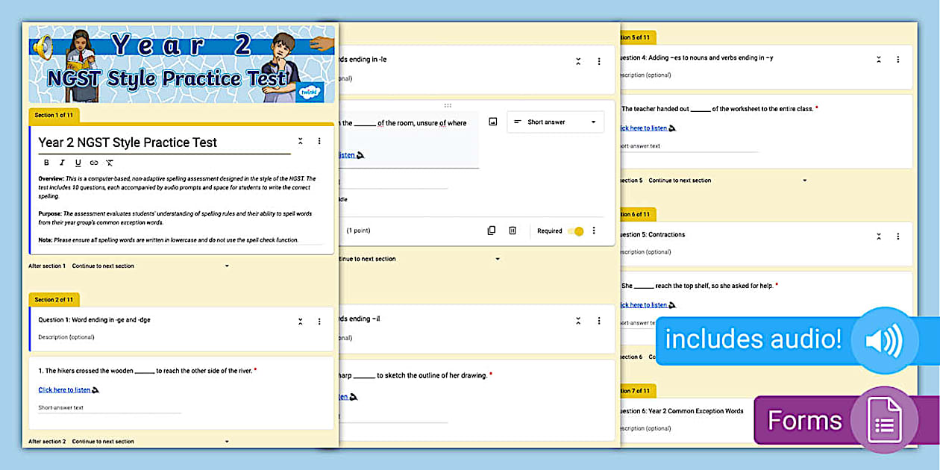Collapse the Question 1 -ge and -dge section
The image size is (940, 470).
point(300,322)
